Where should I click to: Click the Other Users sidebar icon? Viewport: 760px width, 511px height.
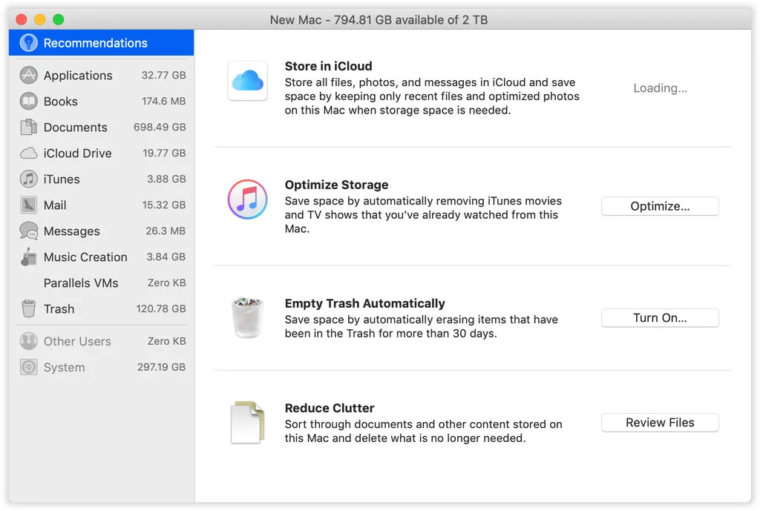pyautogui.click(x=29, y=341)
